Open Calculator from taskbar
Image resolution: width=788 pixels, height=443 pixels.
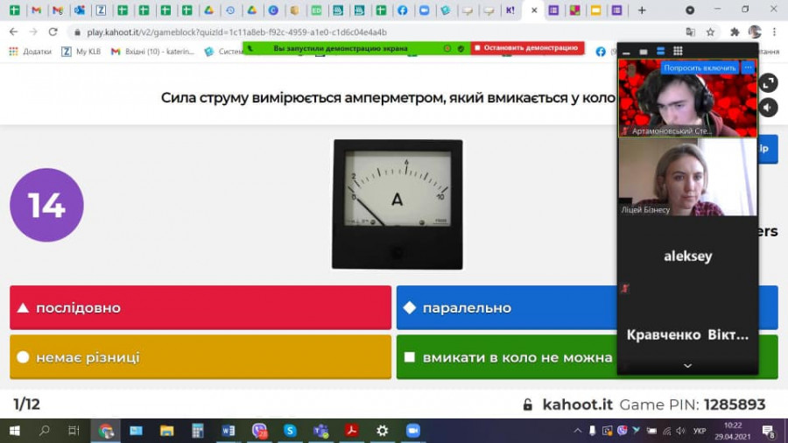[x=198, y=431]
